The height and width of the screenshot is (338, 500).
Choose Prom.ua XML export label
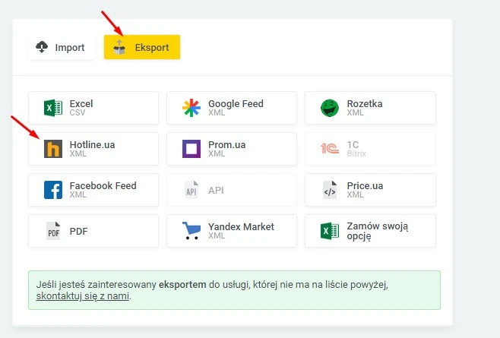coord(226,149)
